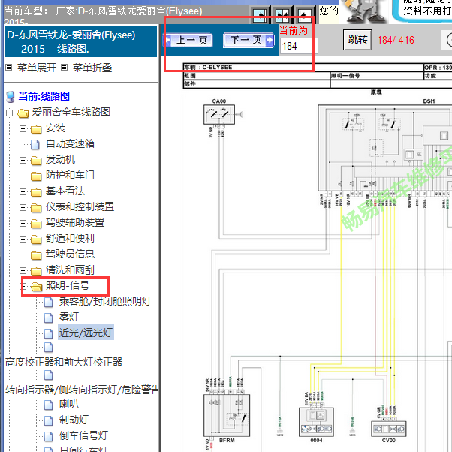Click the 当前:线路图 heading text
This screenshot has height=452, width=452.
[44, 96]
